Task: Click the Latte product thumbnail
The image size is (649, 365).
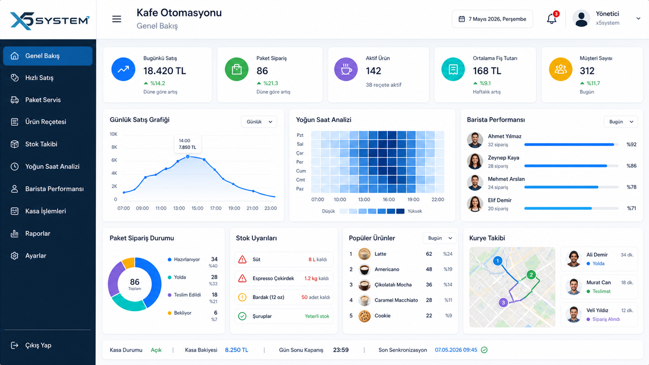Action: coord(364,254)
